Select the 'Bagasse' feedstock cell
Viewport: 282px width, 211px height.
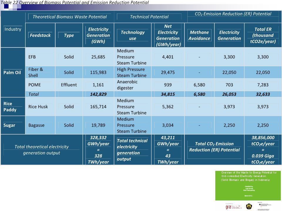click(x=40, y=125)
